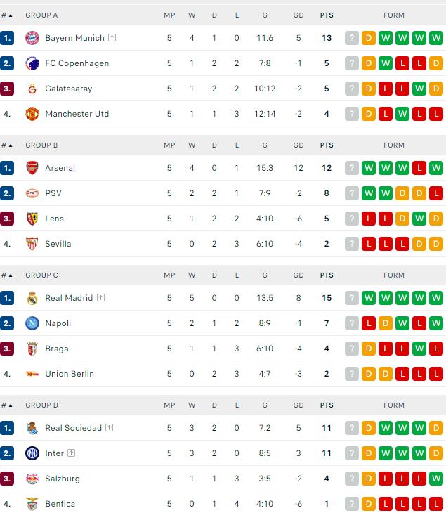Click the Arsenal cannon crest
Screen dimensions: 446x513
click(32, 168)
